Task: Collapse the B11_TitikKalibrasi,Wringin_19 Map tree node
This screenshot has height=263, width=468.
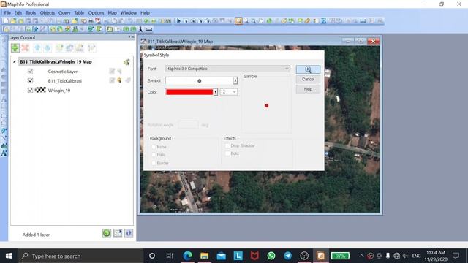Action: pos(15,61)
